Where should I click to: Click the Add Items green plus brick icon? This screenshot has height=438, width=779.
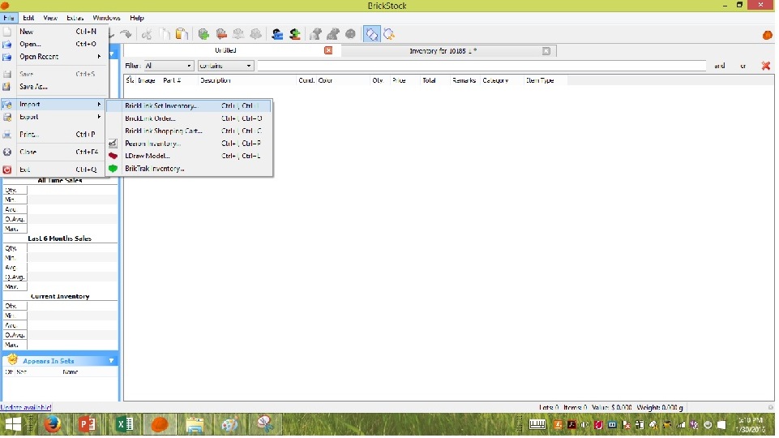(203, 34)
